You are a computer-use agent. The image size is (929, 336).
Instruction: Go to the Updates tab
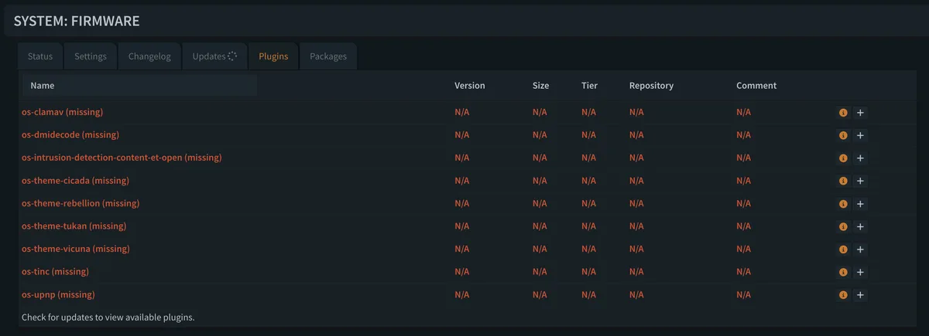pyautogui.click(x=214, y=56)
